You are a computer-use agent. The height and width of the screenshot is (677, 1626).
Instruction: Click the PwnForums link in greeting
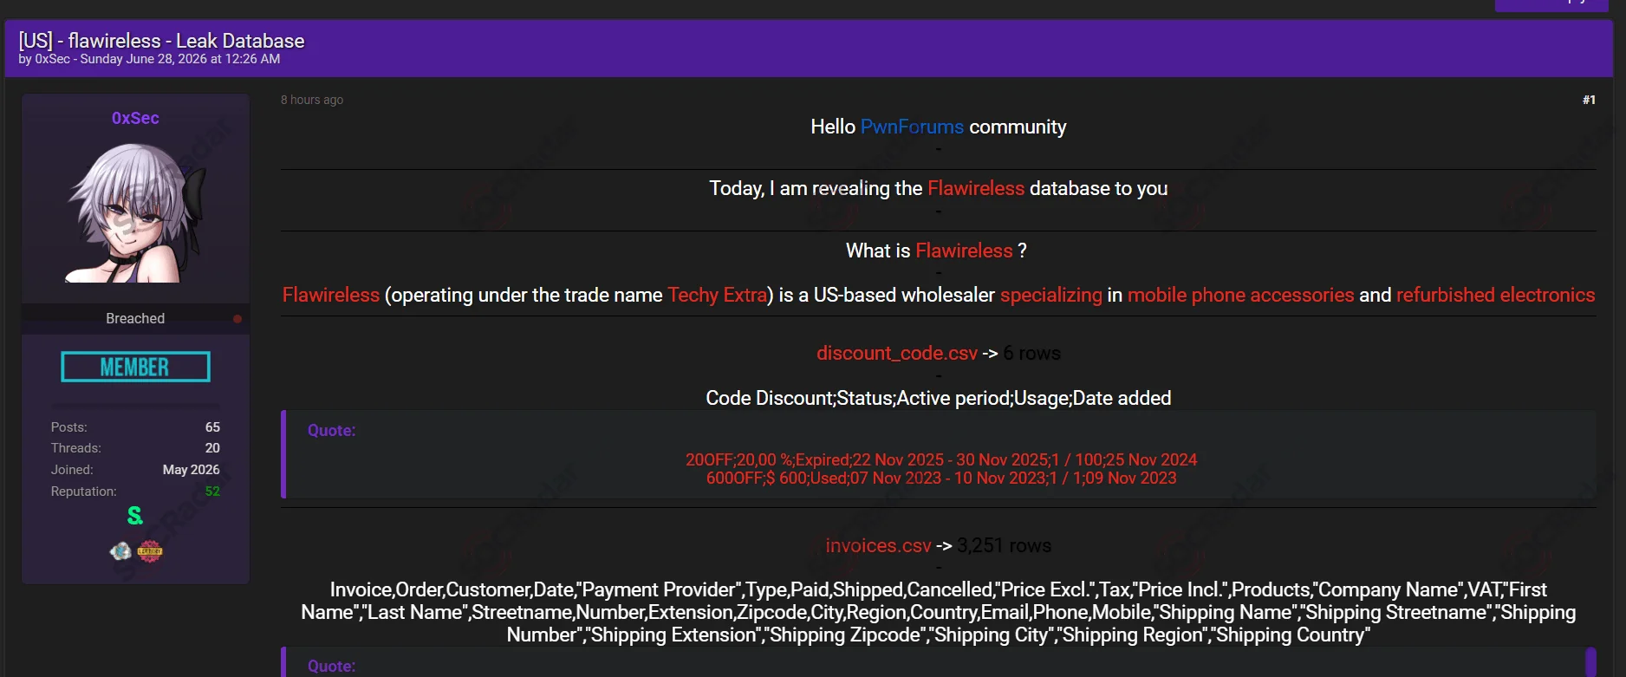point(912,127)
